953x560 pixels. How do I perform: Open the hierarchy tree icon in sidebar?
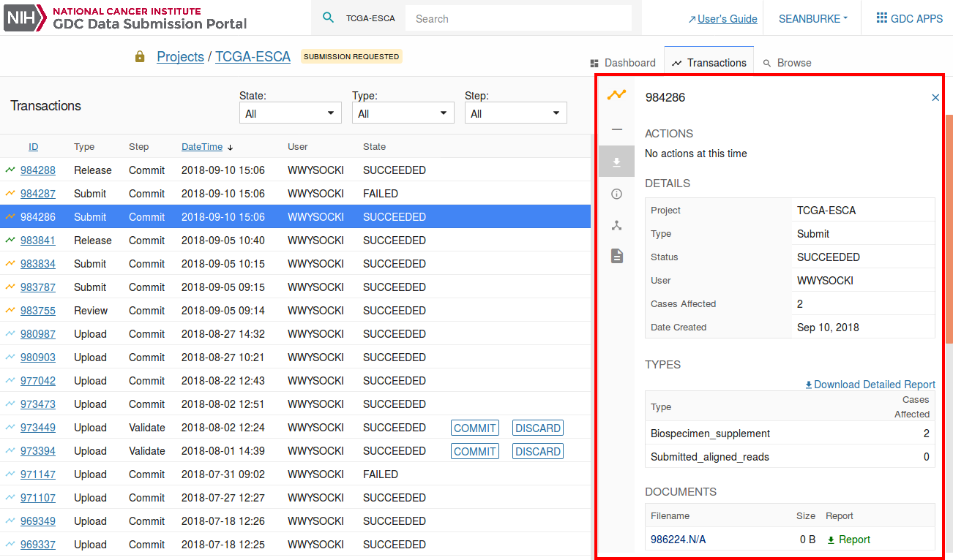tap(616, 226)
